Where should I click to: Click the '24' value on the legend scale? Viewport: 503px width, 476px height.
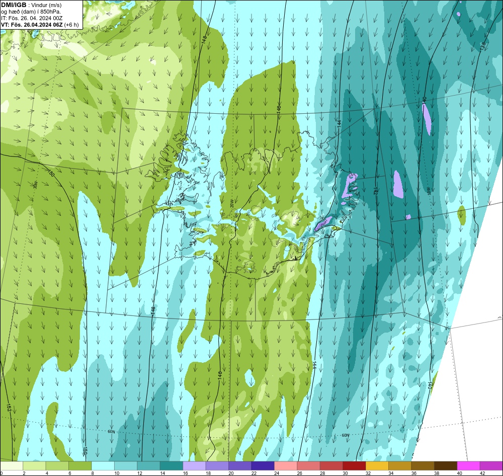click(277, 473)
